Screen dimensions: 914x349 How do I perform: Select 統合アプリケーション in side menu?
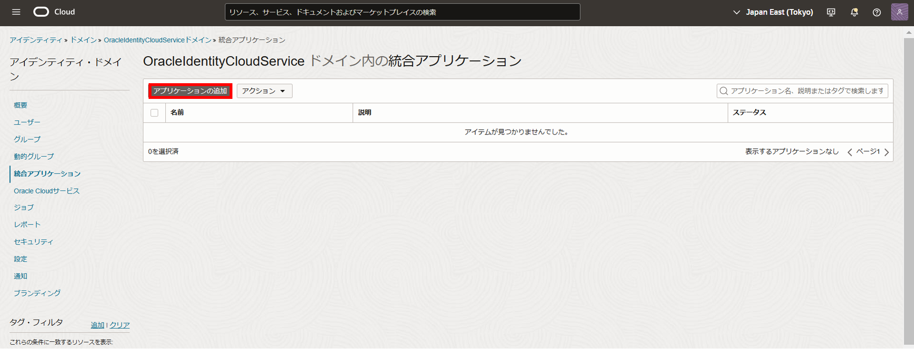[47, 174]
